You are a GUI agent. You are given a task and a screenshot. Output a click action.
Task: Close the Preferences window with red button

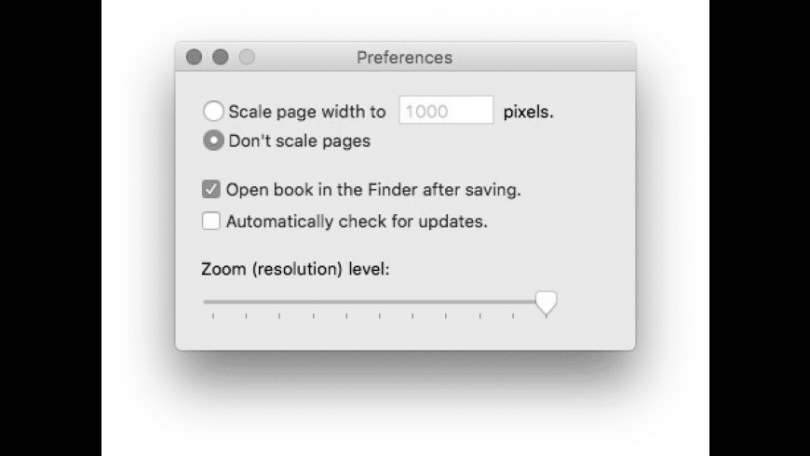(x=194, y=58)
